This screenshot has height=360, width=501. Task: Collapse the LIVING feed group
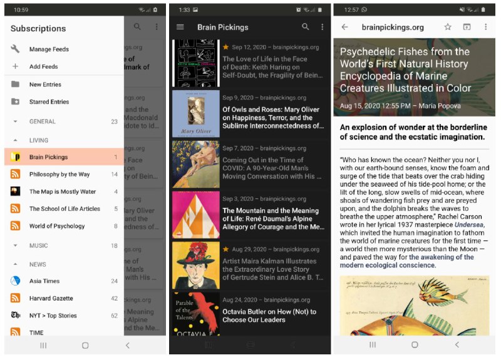click(16, 140)
